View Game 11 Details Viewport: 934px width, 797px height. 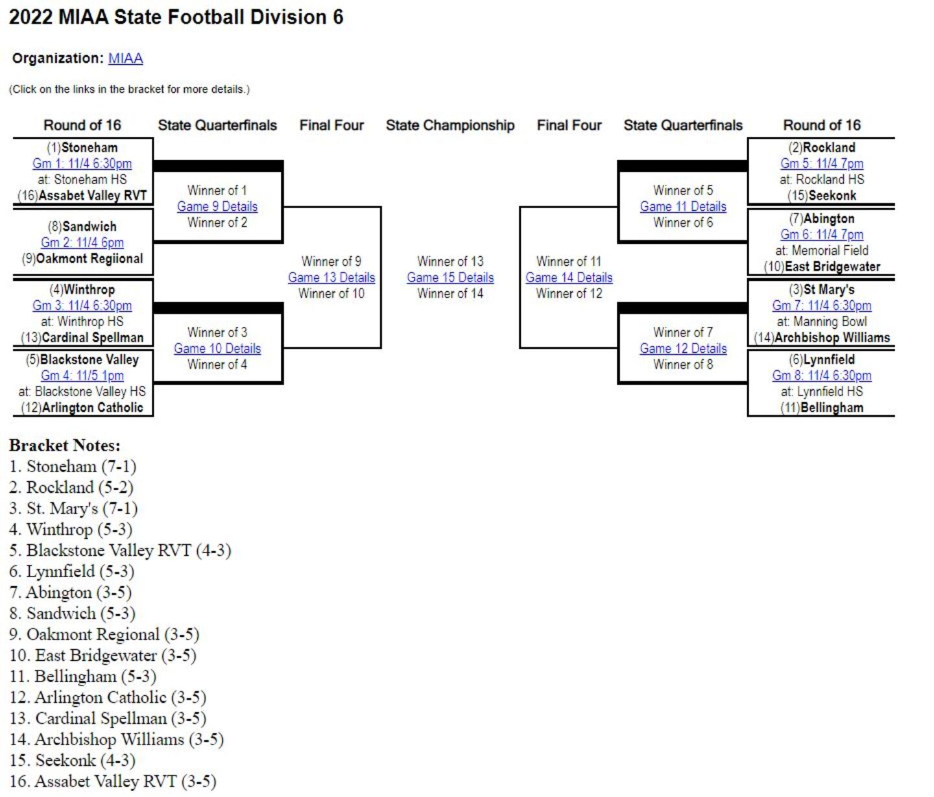683,207
